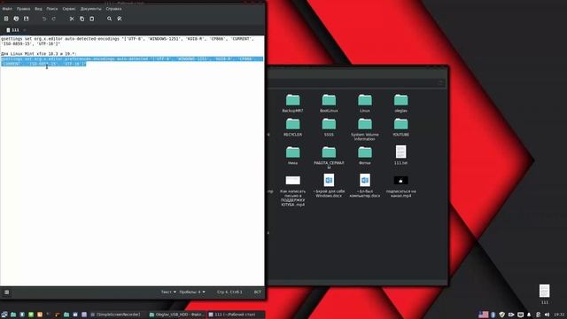Select the компьютер.docx file in file manager

point(365,186)
